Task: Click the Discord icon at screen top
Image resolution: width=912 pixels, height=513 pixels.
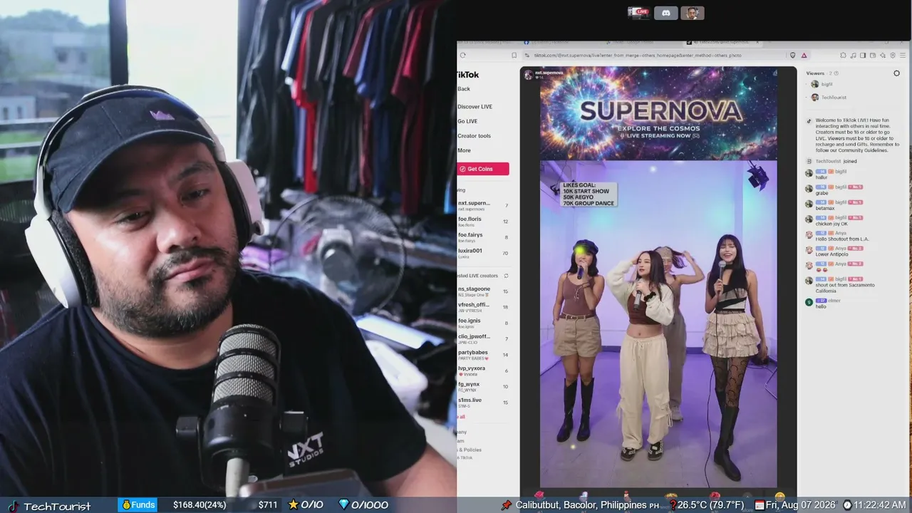Action: click(665, 13)
